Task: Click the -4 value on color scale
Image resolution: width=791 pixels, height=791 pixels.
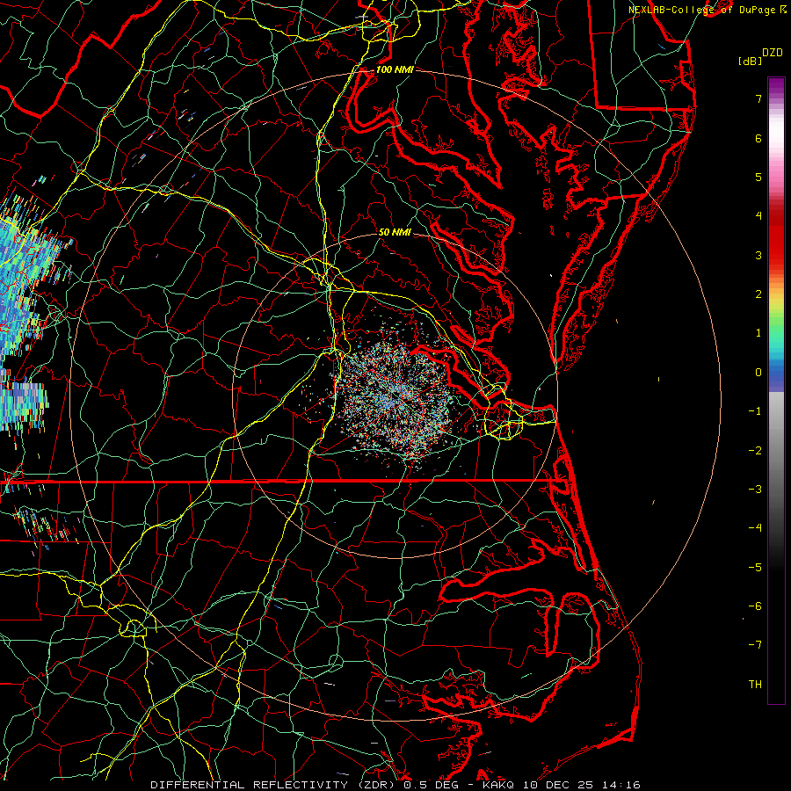Action: (755, 528)
